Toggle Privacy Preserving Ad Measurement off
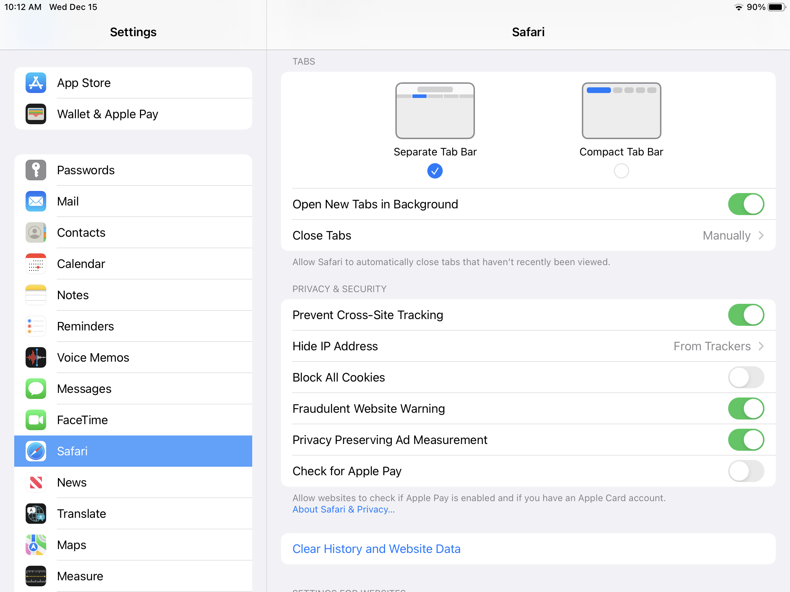The width and height of the screenshot is (790, 592). (746, 440)
